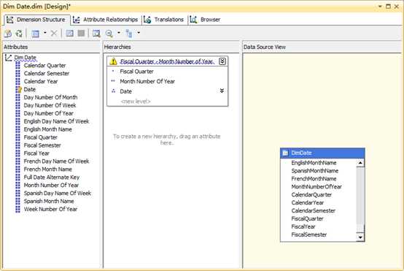
Task: Click the Show Table toolbar icon
Action: click(x=69, y=34)
